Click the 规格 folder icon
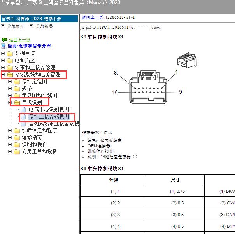The image size is (235, 234). [17, 89]
